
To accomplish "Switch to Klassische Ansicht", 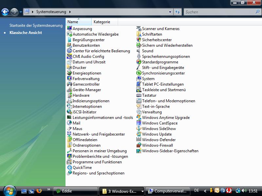I will pos(26,33).
